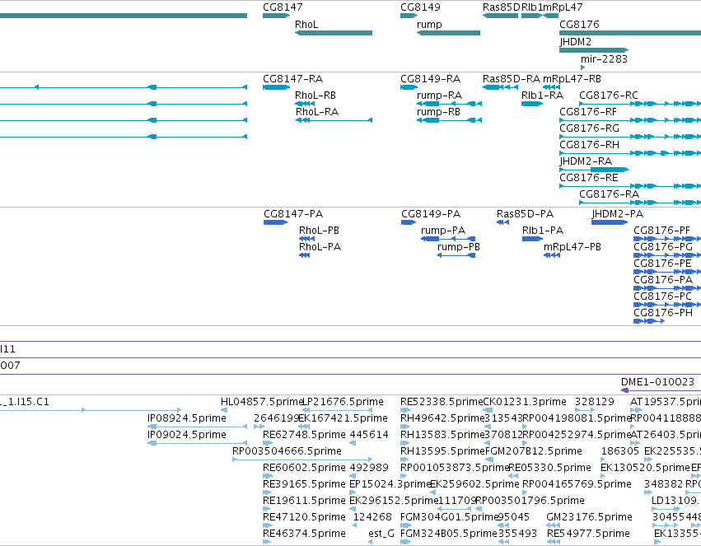Click the JHDM2-PA protein label
701x546 pixels.
coord(618,214)
